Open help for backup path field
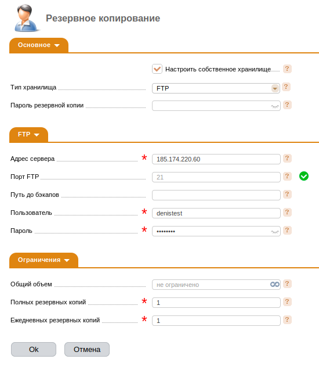The height and width of the screenshot is (370, 319). [287, 194]
